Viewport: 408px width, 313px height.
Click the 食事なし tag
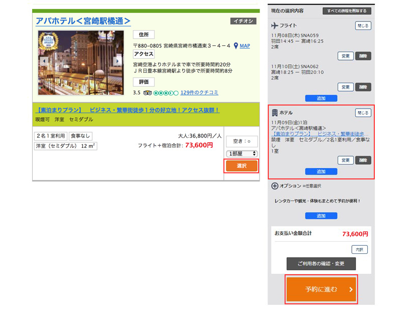(81, 136)
